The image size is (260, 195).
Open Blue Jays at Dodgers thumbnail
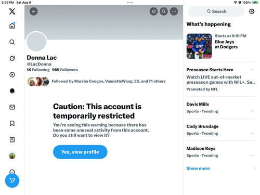199,46
